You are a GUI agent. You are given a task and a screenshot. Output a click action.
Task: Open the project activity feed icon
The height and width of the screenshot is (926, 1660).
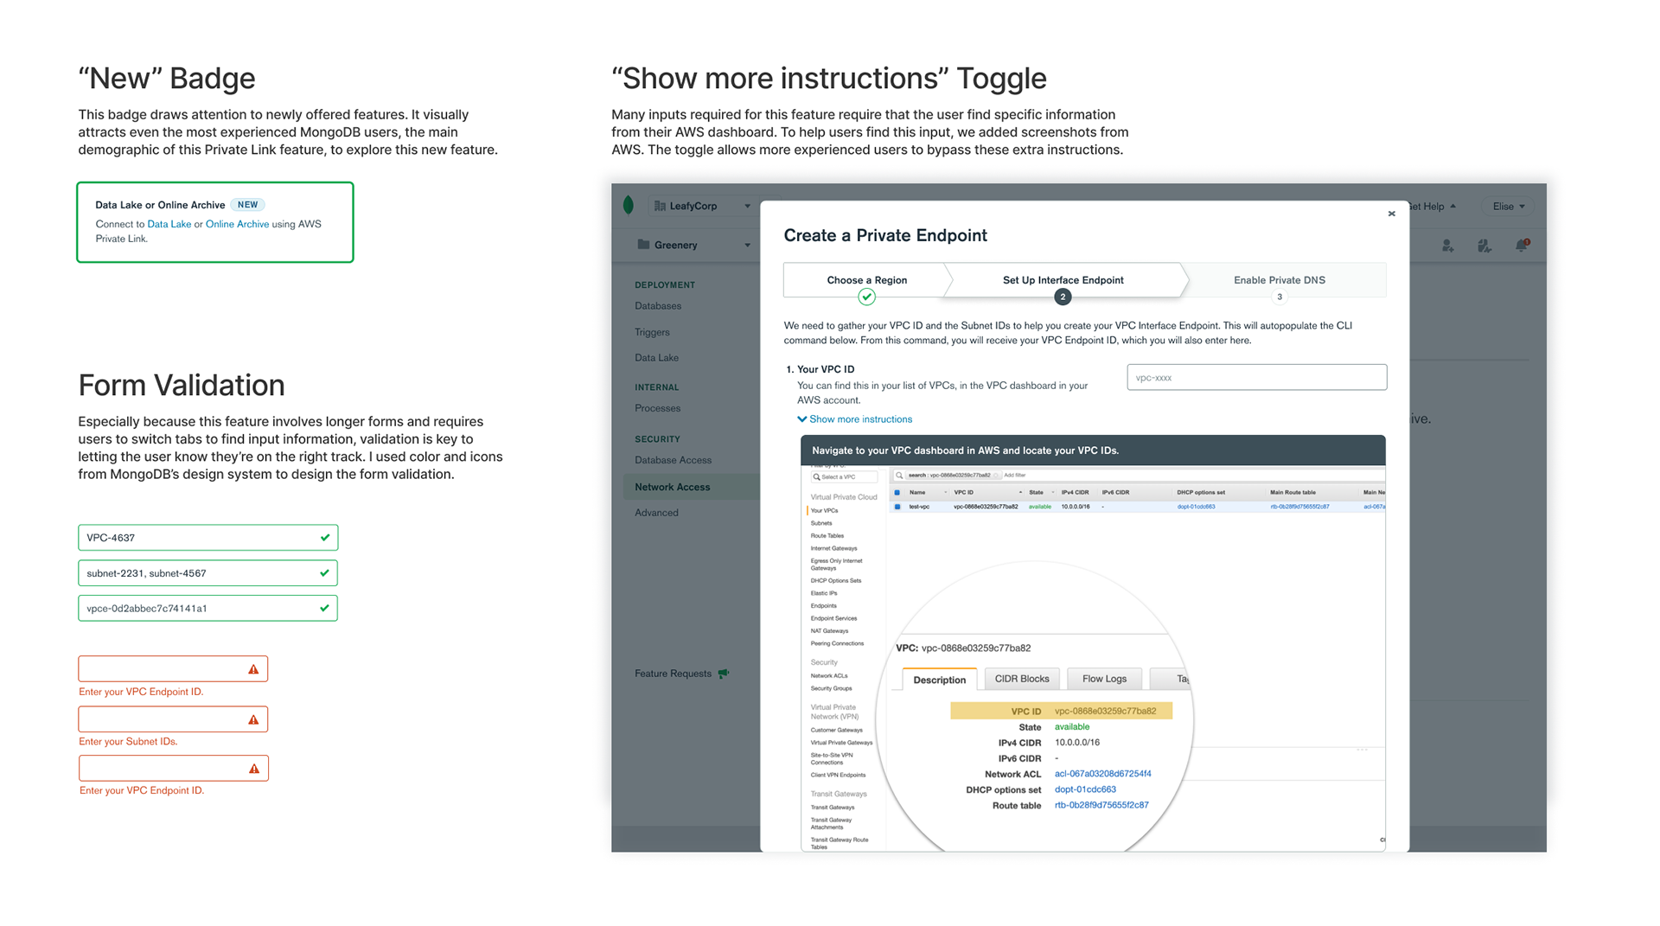pos(1484,246)
